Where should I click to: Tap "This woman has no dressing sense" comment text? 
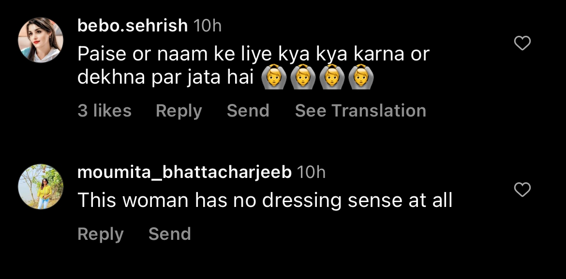click(265, 200)
